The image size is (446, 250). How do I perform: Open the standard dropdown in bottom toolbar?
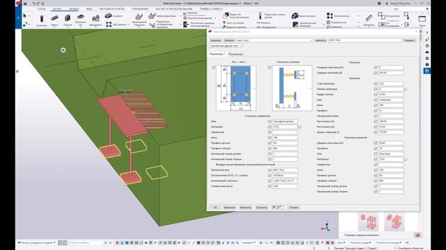point(249,243)
